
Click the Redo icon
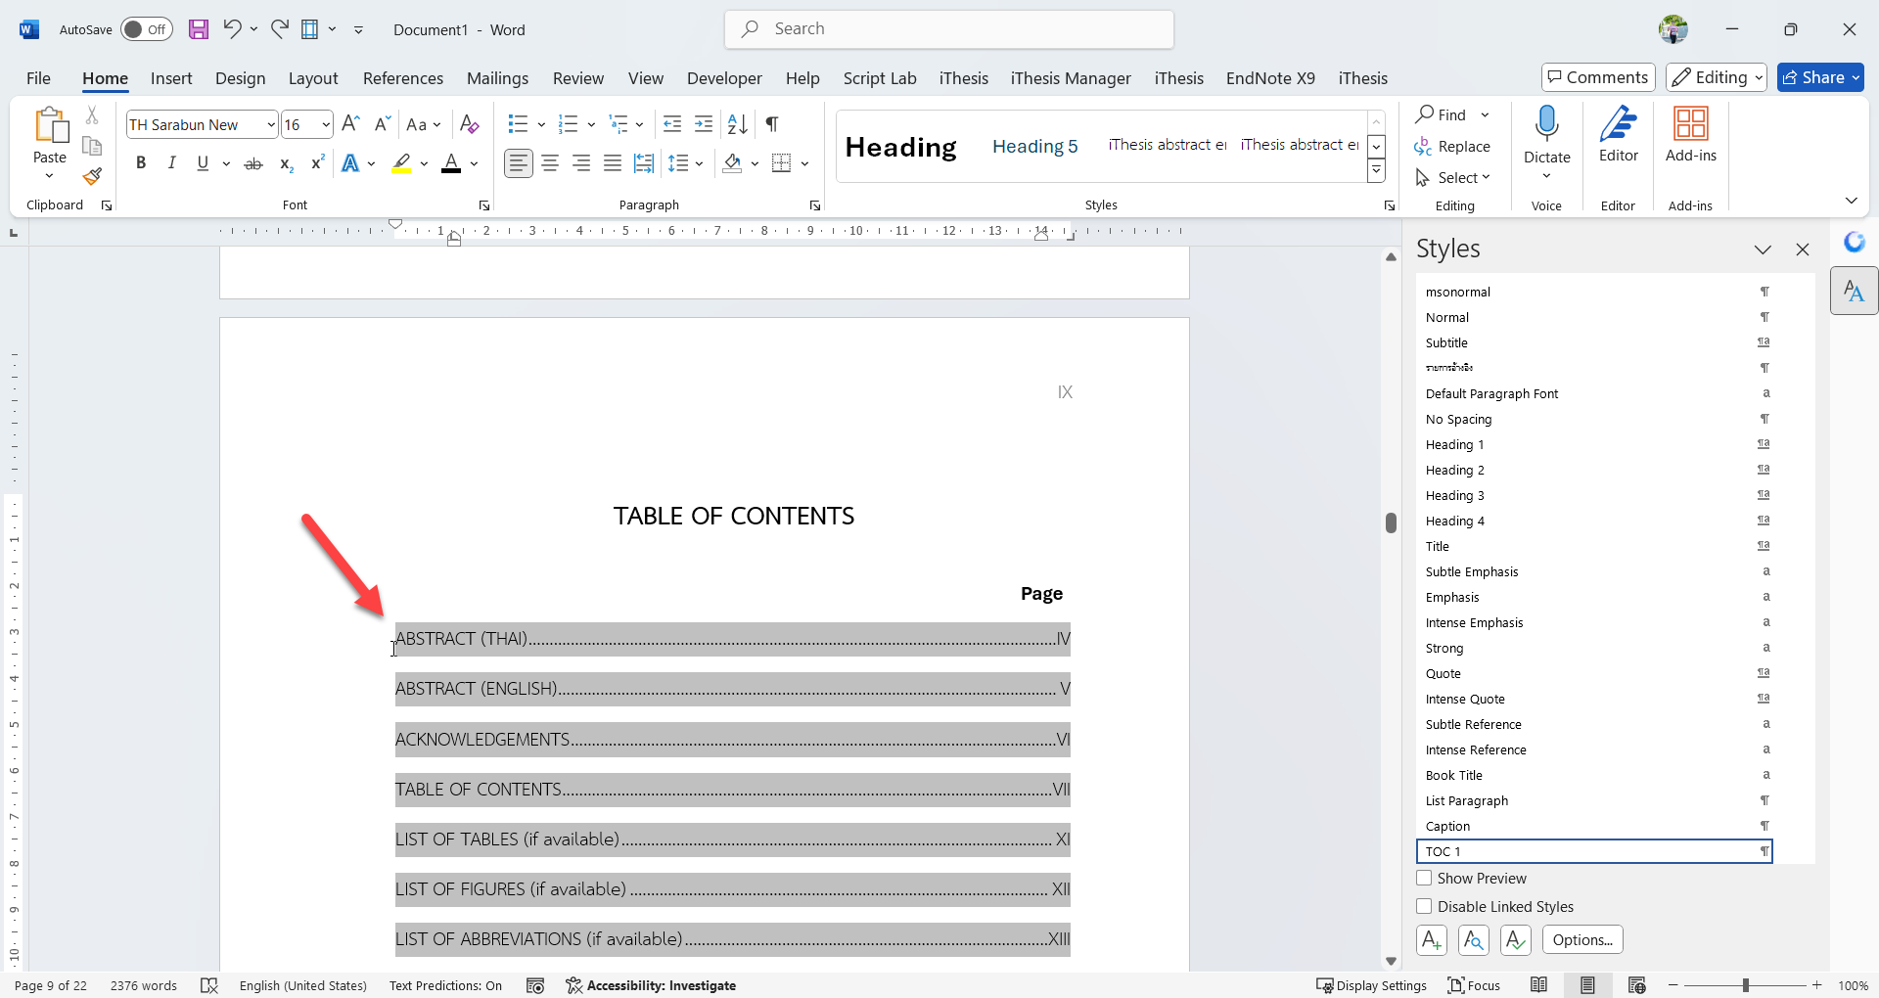coord(280,28)
